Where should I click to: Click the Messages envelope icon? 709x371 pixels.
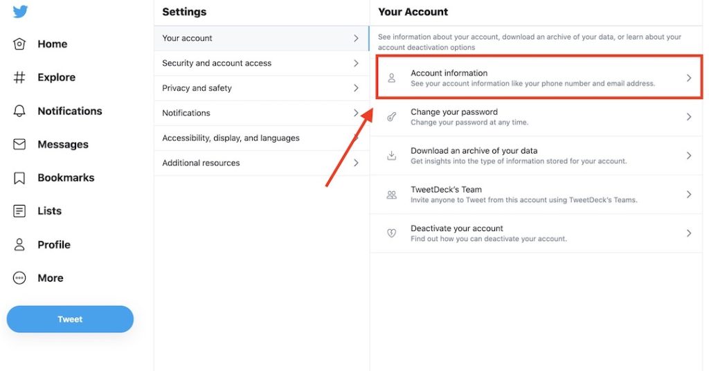(x=19, y=145)
